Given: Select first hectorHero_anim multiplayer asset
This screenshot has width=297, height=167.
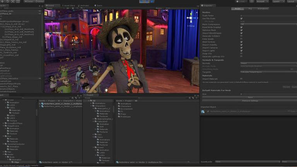Looking at the screenshot, I should coord(61,104).
